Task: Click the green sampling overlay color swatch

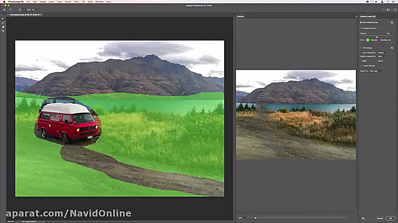Action: 368,40
